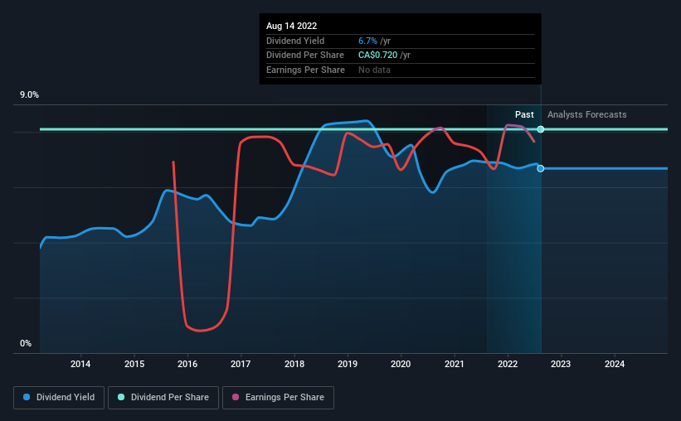
Task: Toggle the Dividend Per Share legend button
Action: [163, 398]
